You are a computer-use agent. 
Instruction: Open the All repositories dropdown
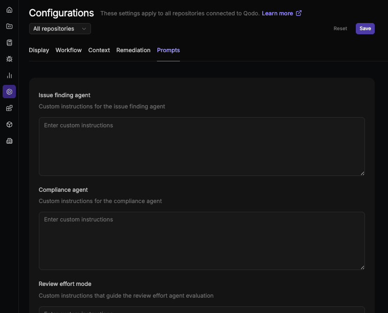[x=60, y=29]
